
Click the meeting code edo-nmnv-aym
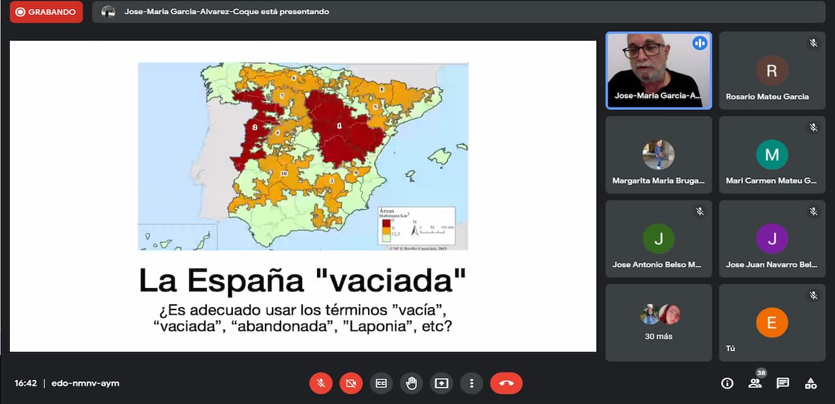tap(85, 383)
